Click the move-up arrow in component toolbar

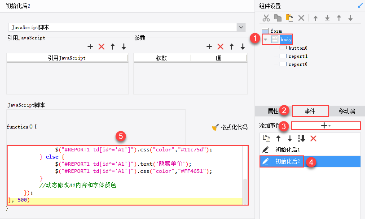point(339,18)
